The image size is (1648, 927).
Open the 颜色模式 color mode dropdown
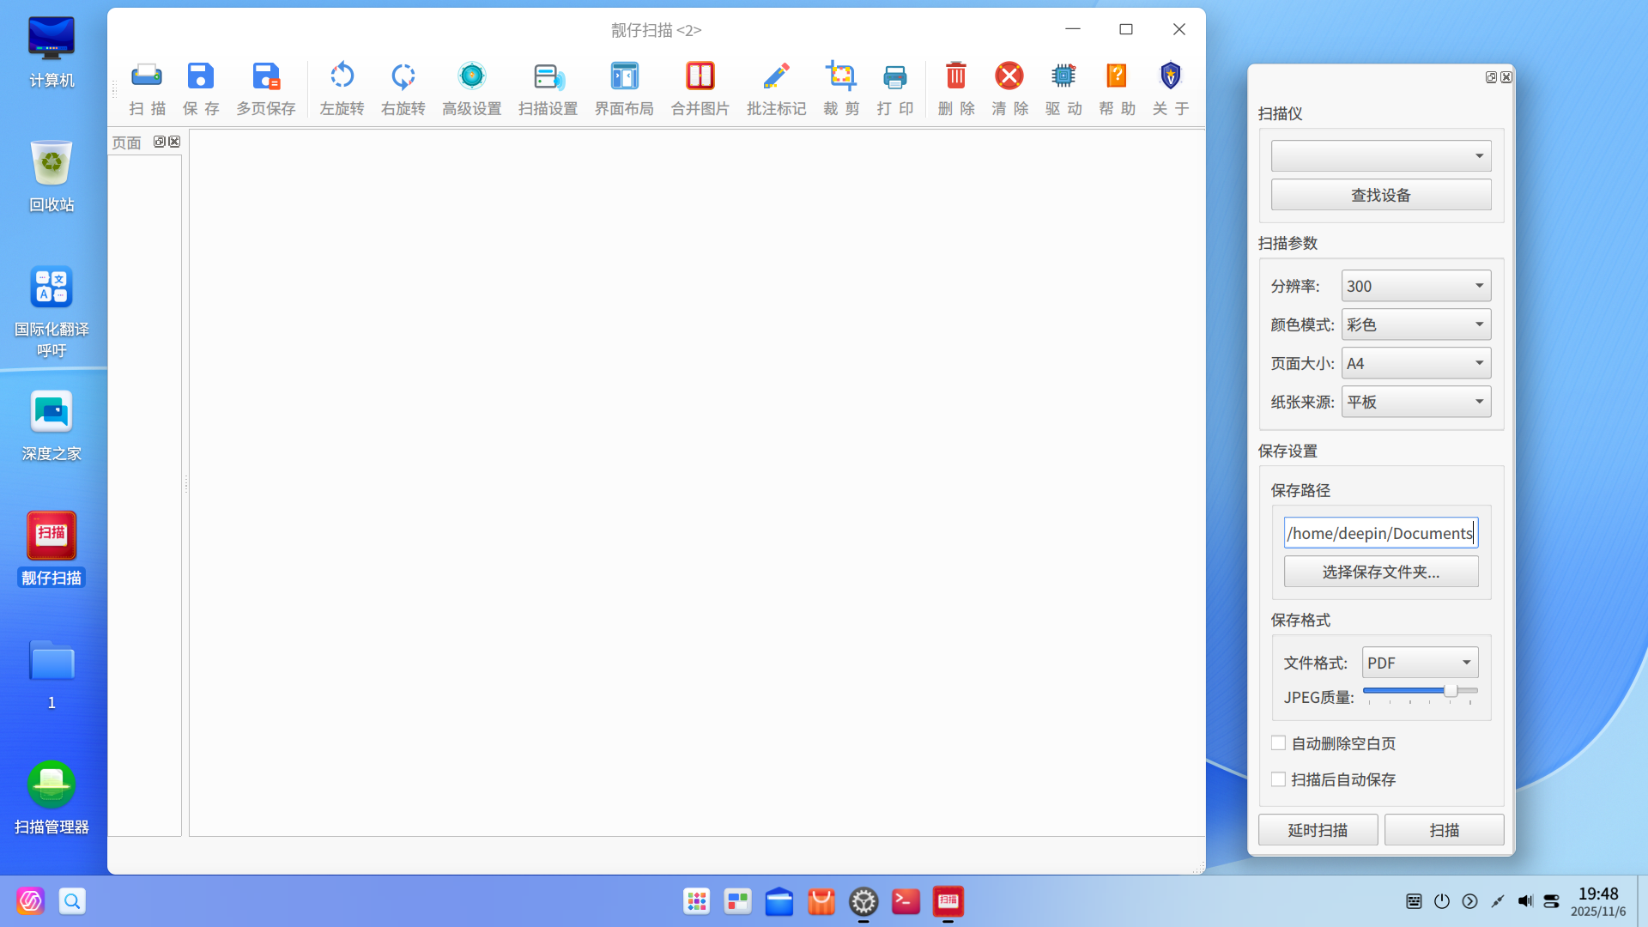pos(1416,324)
